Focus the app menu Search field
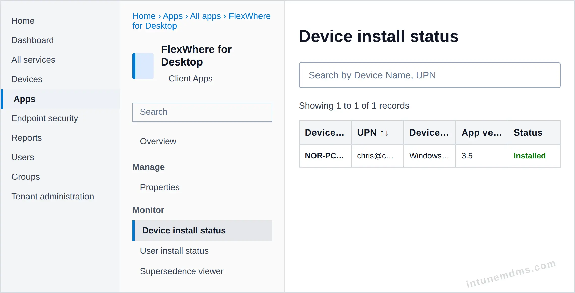The image size is (575, 293). [202, 112]
